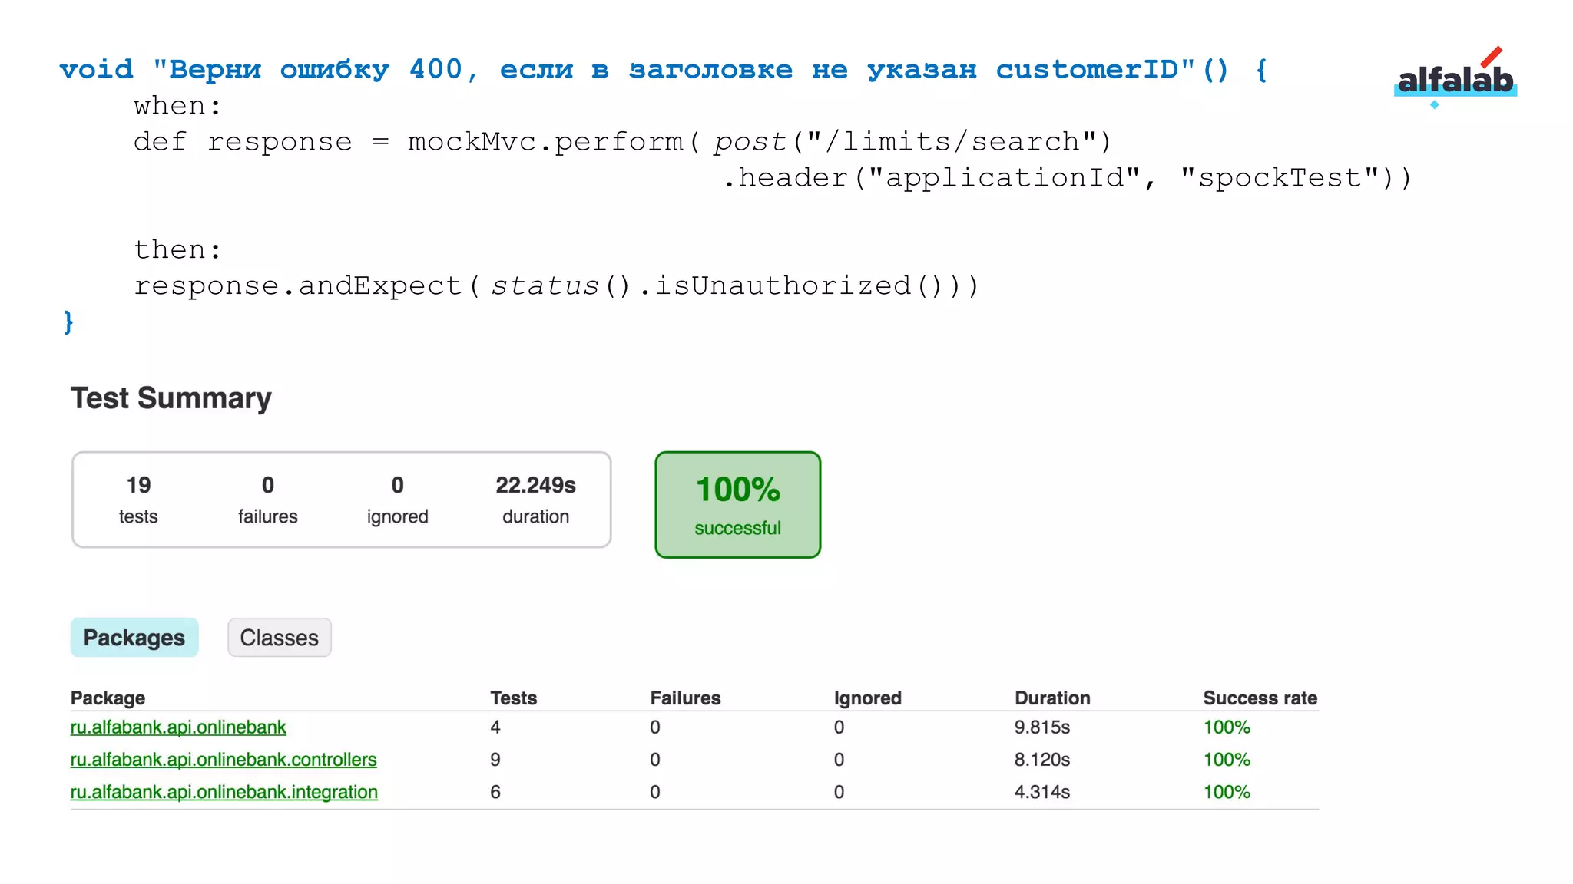Click the mockMvc.perform post line
The image size is (1573, 884).
click(x=623, y=142)
